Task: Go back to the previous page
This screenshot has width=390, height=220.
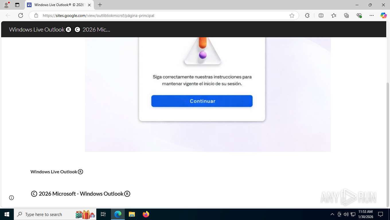Action: [8, 15]
